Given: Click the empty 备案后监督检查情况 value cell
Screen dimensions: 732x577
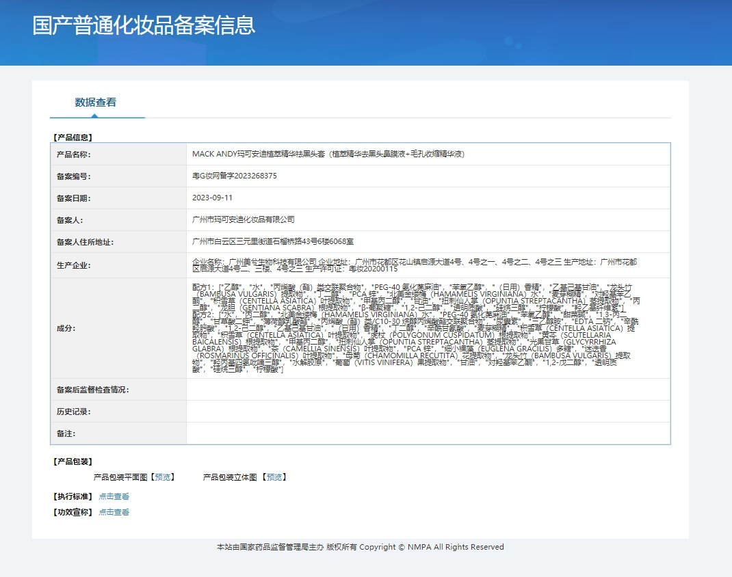Looking at the screenshot, I should (428, 390).
